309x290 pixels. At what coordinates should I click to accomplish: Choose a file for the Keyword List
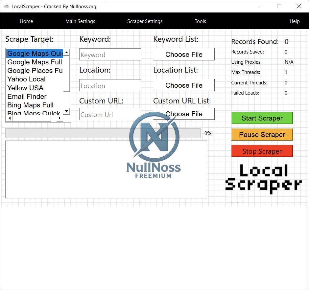point(184,55)
